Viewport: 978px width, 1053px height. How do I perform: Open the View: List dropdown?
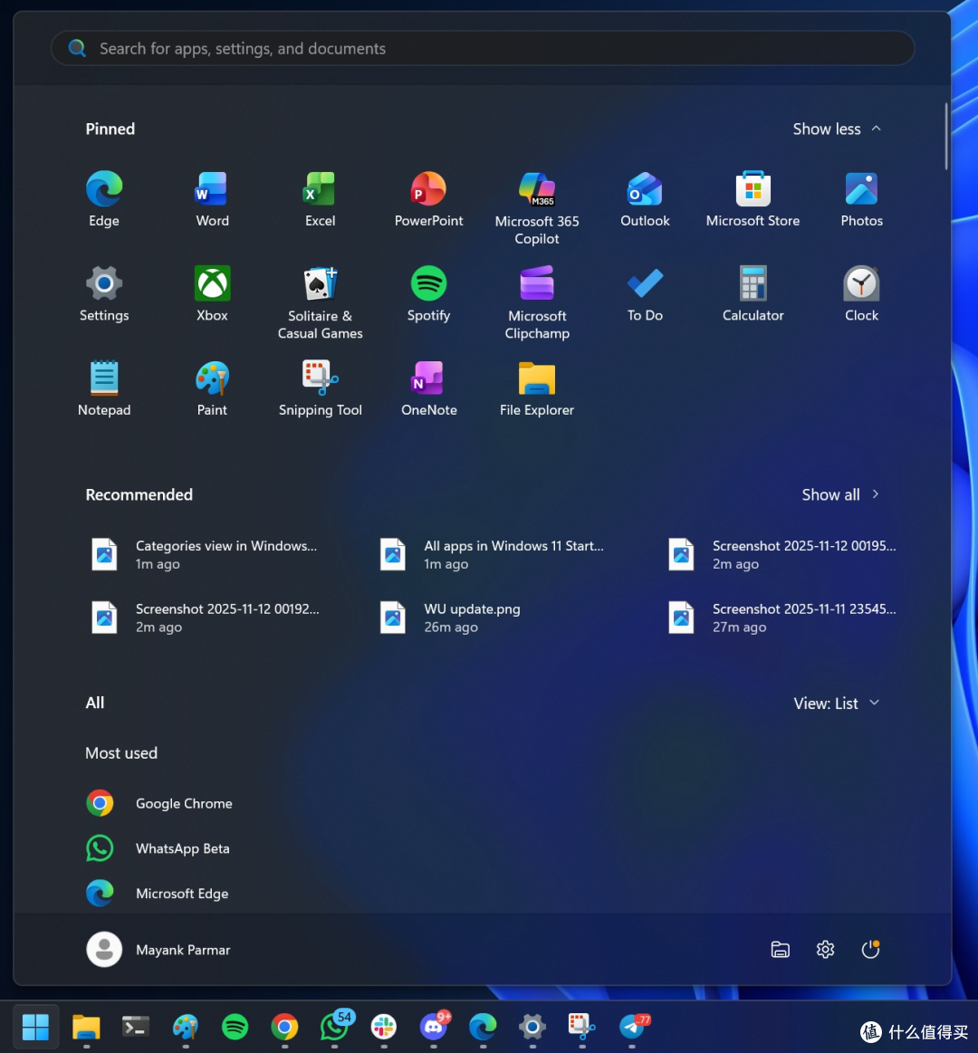837,704
